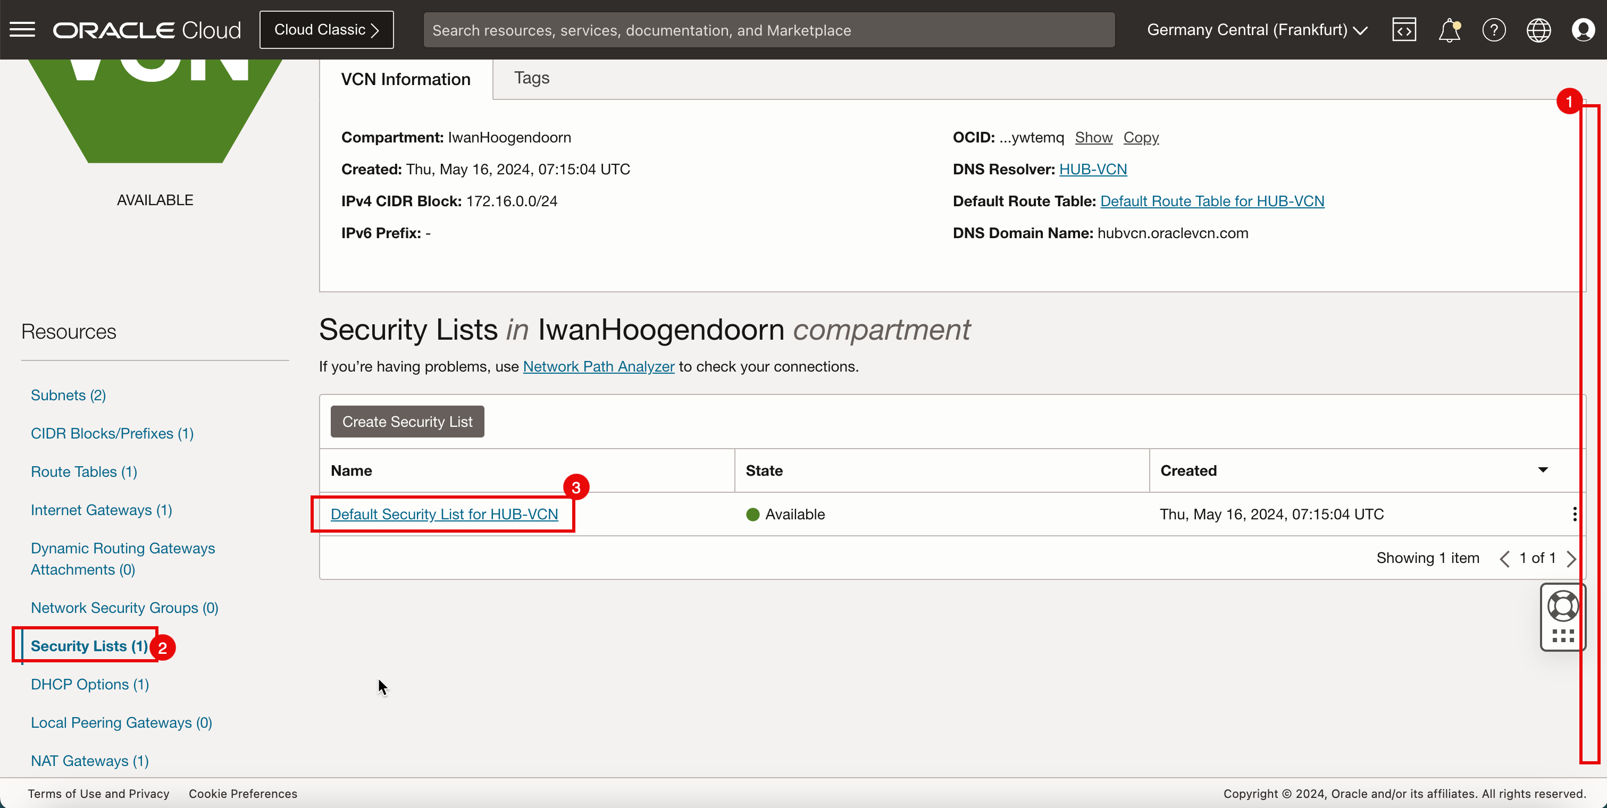
Task: Switch to the Tags tab
Action: [532, 78]
